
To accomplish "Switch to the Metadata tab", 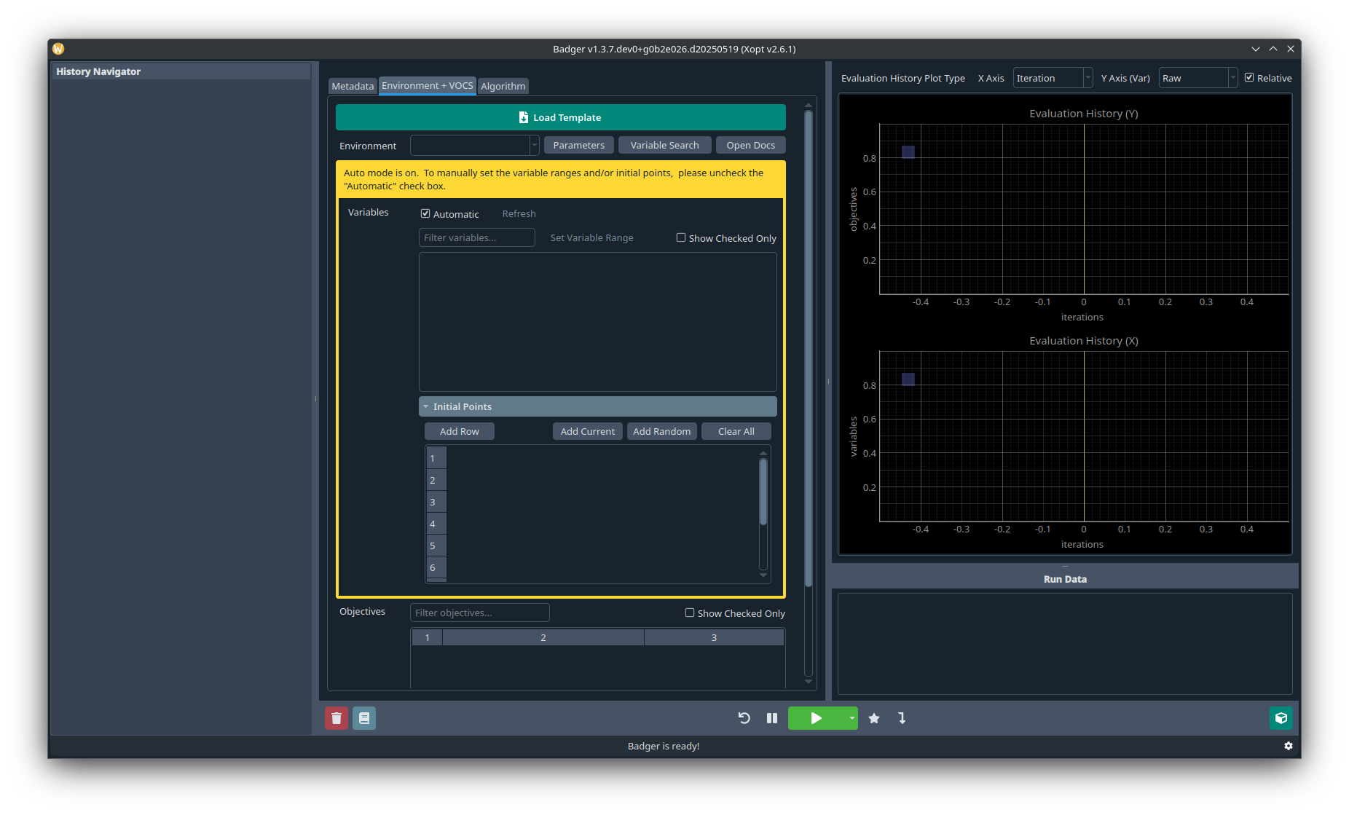I will pyautogui.click(x=353, y=86).
